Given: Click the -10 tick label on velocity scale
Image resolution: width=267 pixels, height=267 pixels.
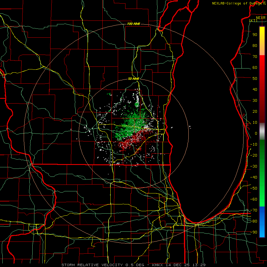Looking at the screenshot, I should click(x=254, y=144).
